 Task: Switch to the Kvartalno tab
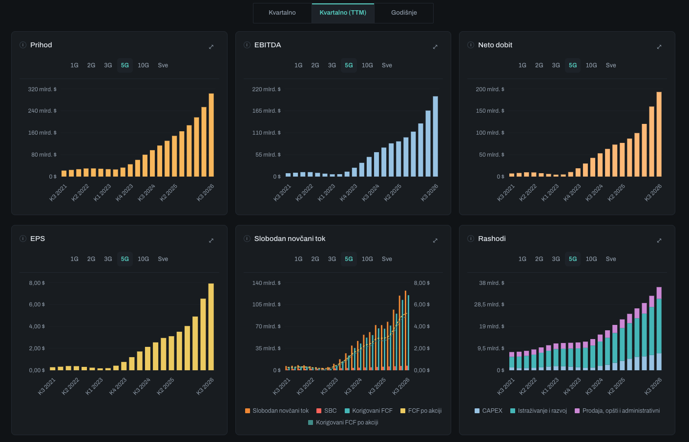coord(282,13)
